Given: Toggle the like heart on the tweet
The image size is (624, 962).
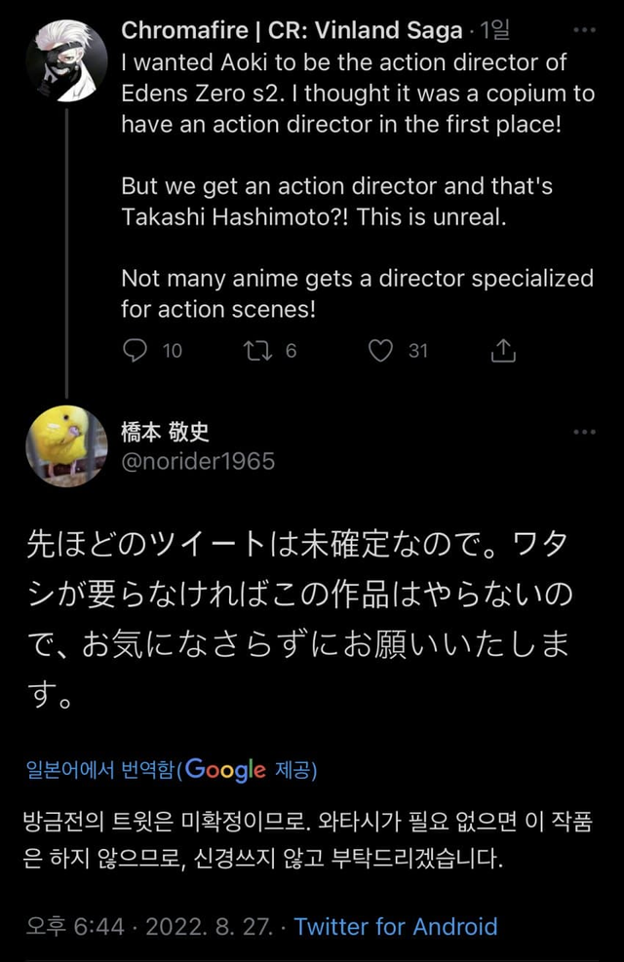Looking at the screenshot, I should pos(379,351).
